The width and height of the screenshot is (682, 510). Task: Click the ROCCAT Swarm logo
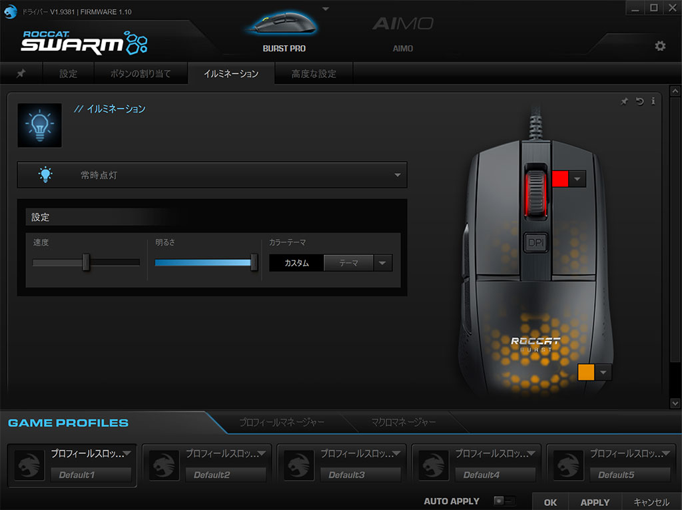(x=85, y=43)
